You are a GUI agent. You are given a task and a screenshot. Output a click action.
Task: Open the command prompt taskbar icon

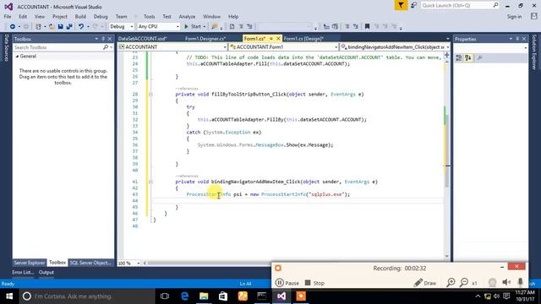pyautogui.click(x=262, y=296)
